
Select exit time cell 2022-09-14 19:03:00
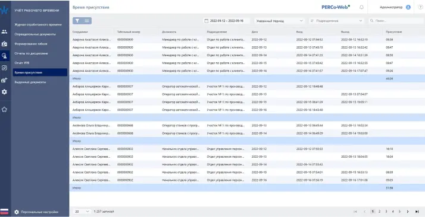pos(354,133)
